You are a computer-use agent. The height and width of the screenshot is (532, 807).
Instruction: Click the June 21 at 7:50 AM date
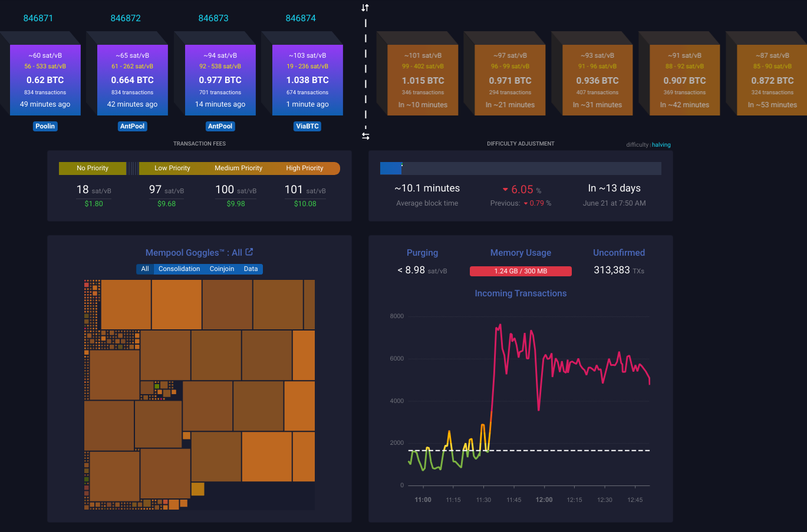614,203
